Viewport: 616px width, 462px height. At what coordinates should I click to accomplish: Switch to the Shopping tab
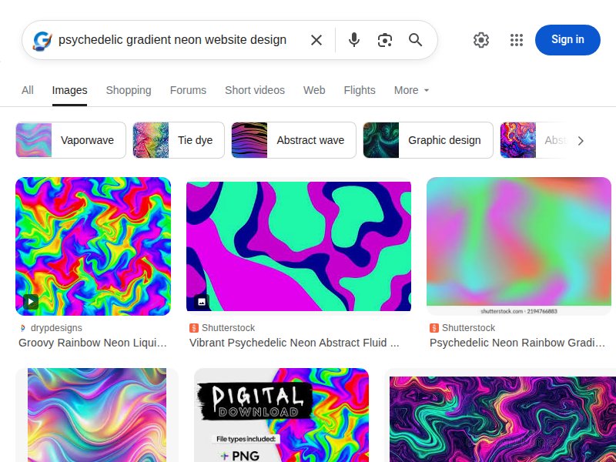click(x=129, y=90)
